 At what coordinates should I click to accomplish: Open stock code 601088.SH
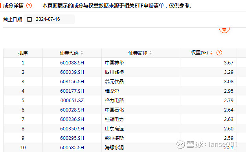coord(72,63)
